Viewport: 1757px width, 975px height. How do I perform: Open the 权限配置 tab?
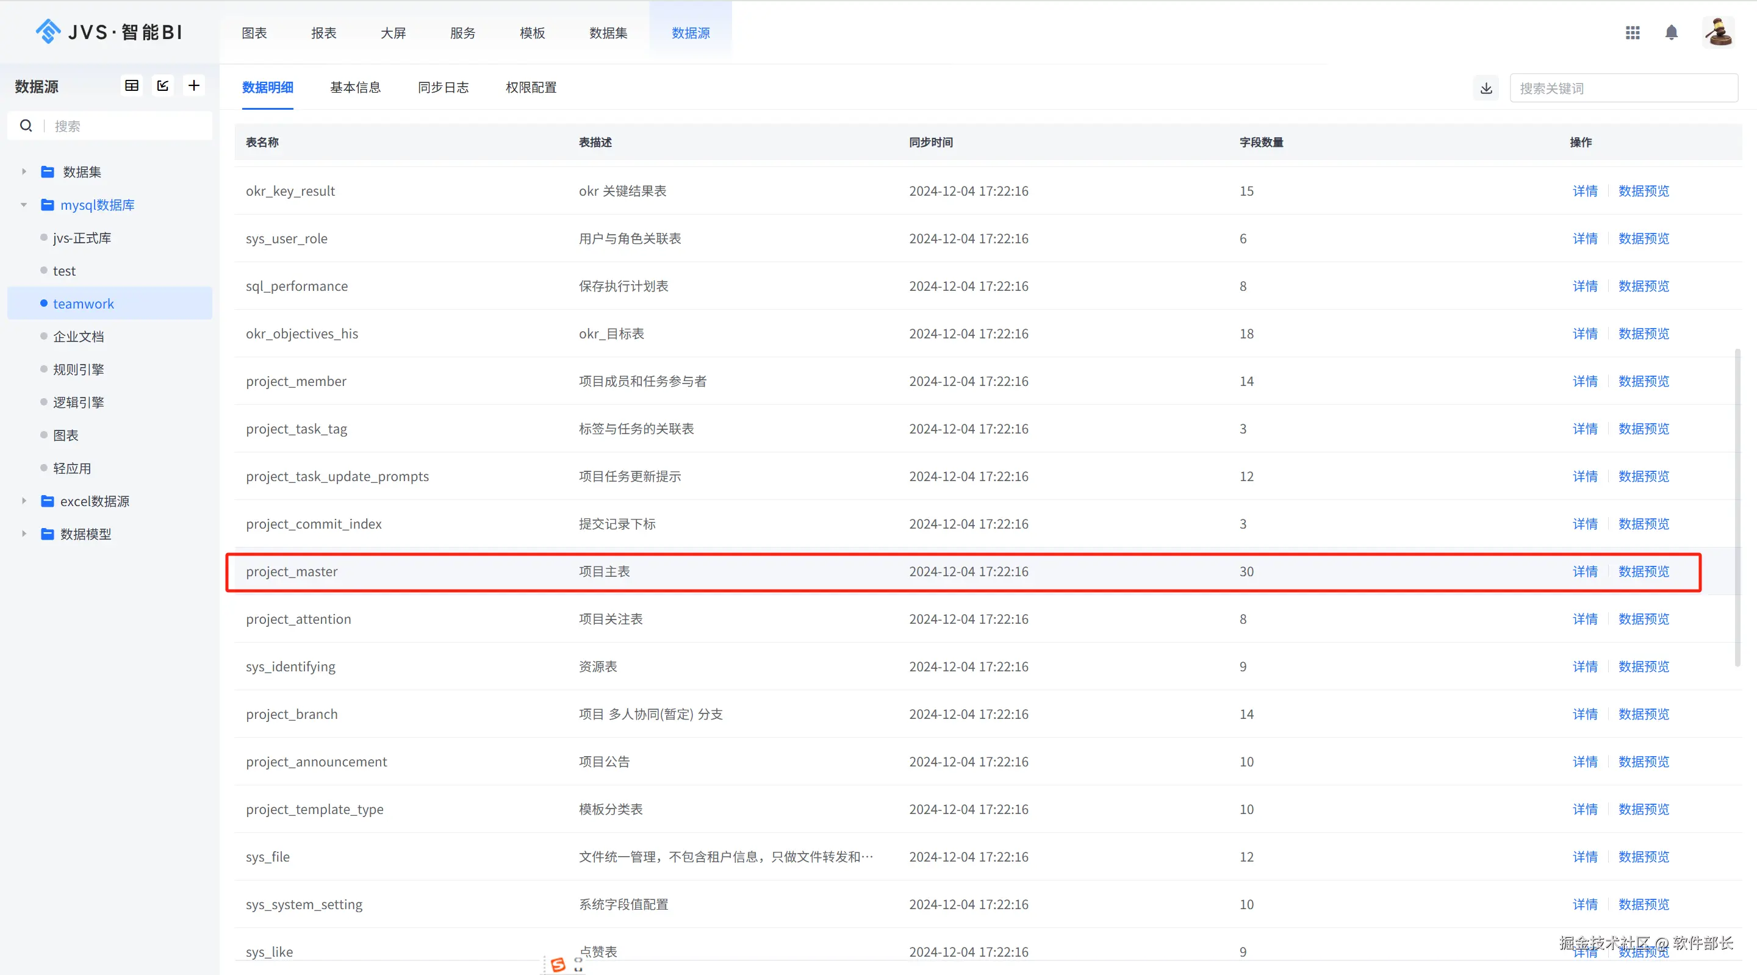point(531,87)
